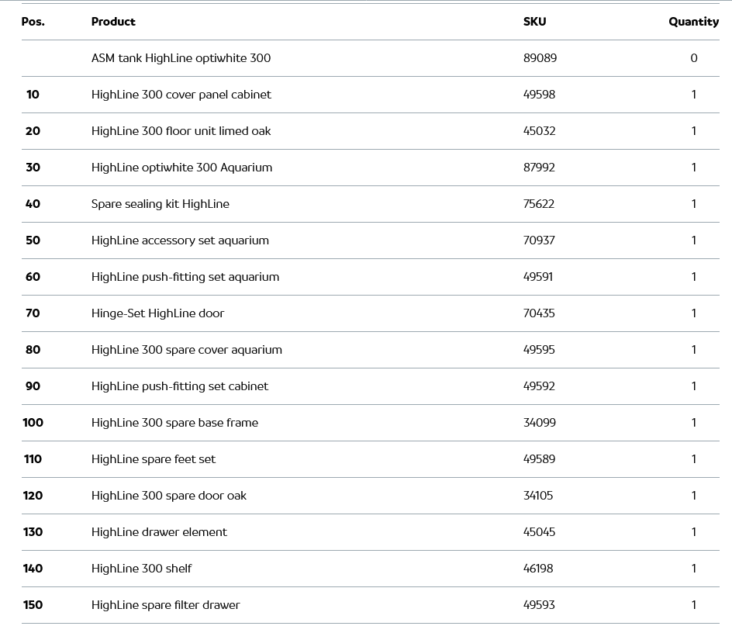Click HighLine optiwhite 300 Aquarium product name
732x633 pixels.
tap(181, 168)
